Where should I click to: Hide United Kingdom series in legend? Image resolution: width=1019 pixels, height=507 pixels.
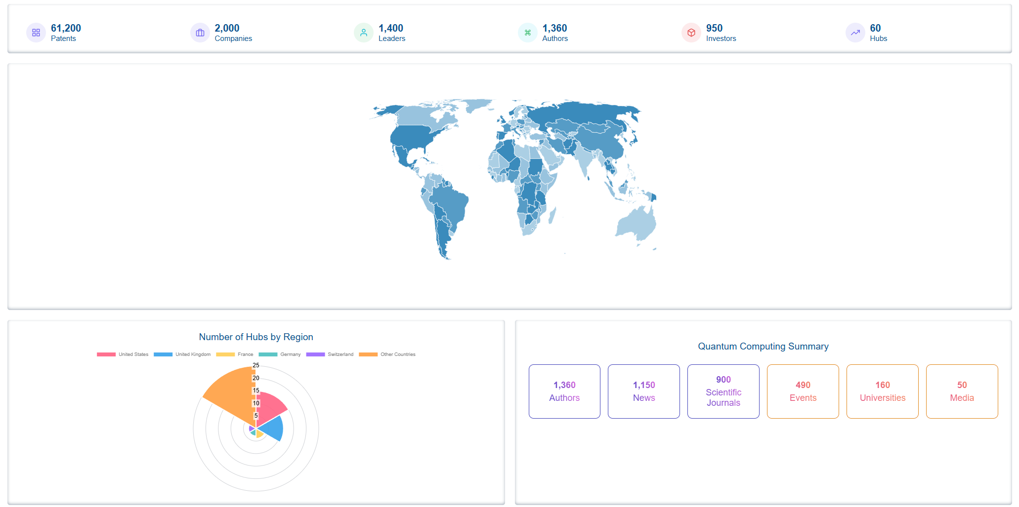tap(182, 354)
